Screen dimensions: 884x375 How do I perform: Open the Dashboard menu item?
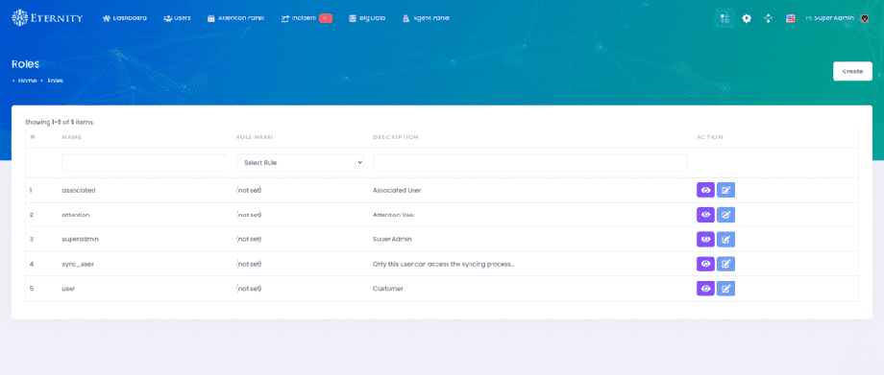coord(125,18)
